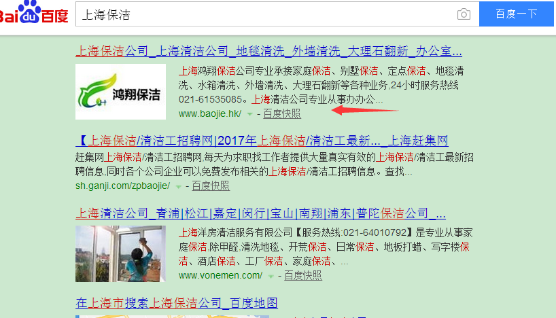
Task: Click the Baidu logo
Action: coord(34,12)
